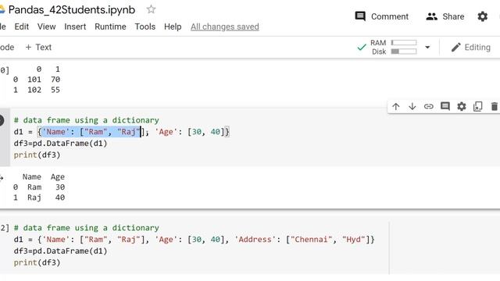Star the Pandas_42Students notebook
This screenshot has width=500, height=281.
click(x=151, y=9)
